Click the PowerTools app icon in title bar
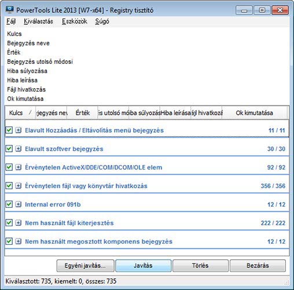This screenshot has width=294, height=290. pos(10,9)
